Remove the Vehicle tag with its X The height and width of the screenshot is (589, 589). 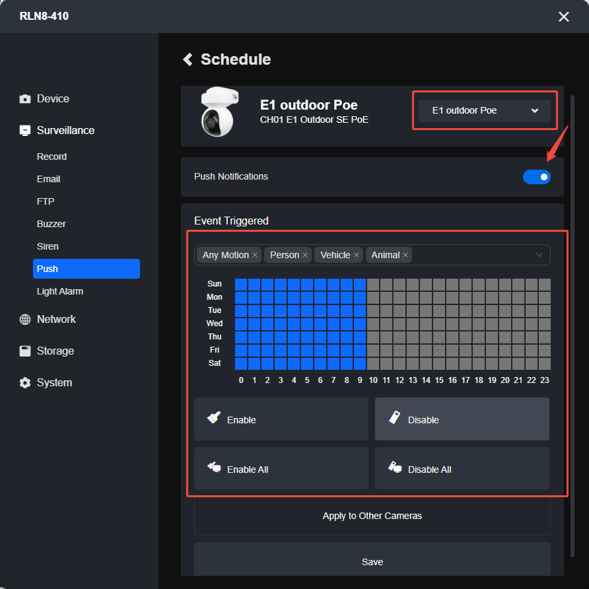[x=357, y=255]
